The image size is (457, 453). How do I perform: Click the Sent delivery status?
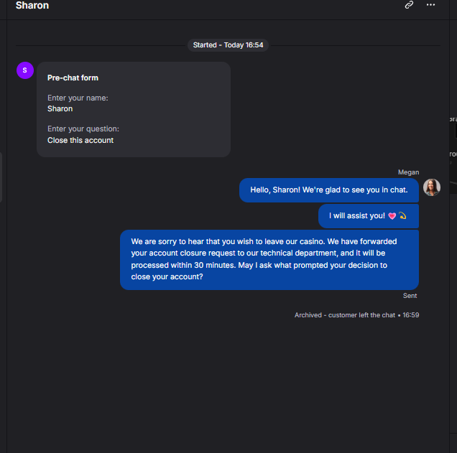(410, 296)
